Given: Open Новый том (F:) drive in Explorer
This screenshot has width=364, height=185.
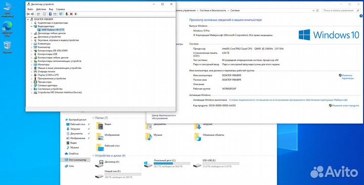Looking at the screenshot, I should 118,174.
